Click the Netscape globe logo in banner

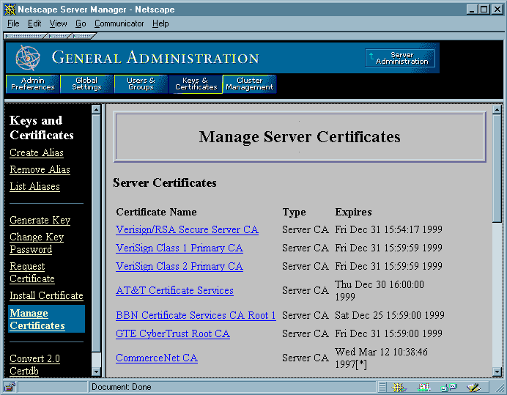[x=28, y=58]
